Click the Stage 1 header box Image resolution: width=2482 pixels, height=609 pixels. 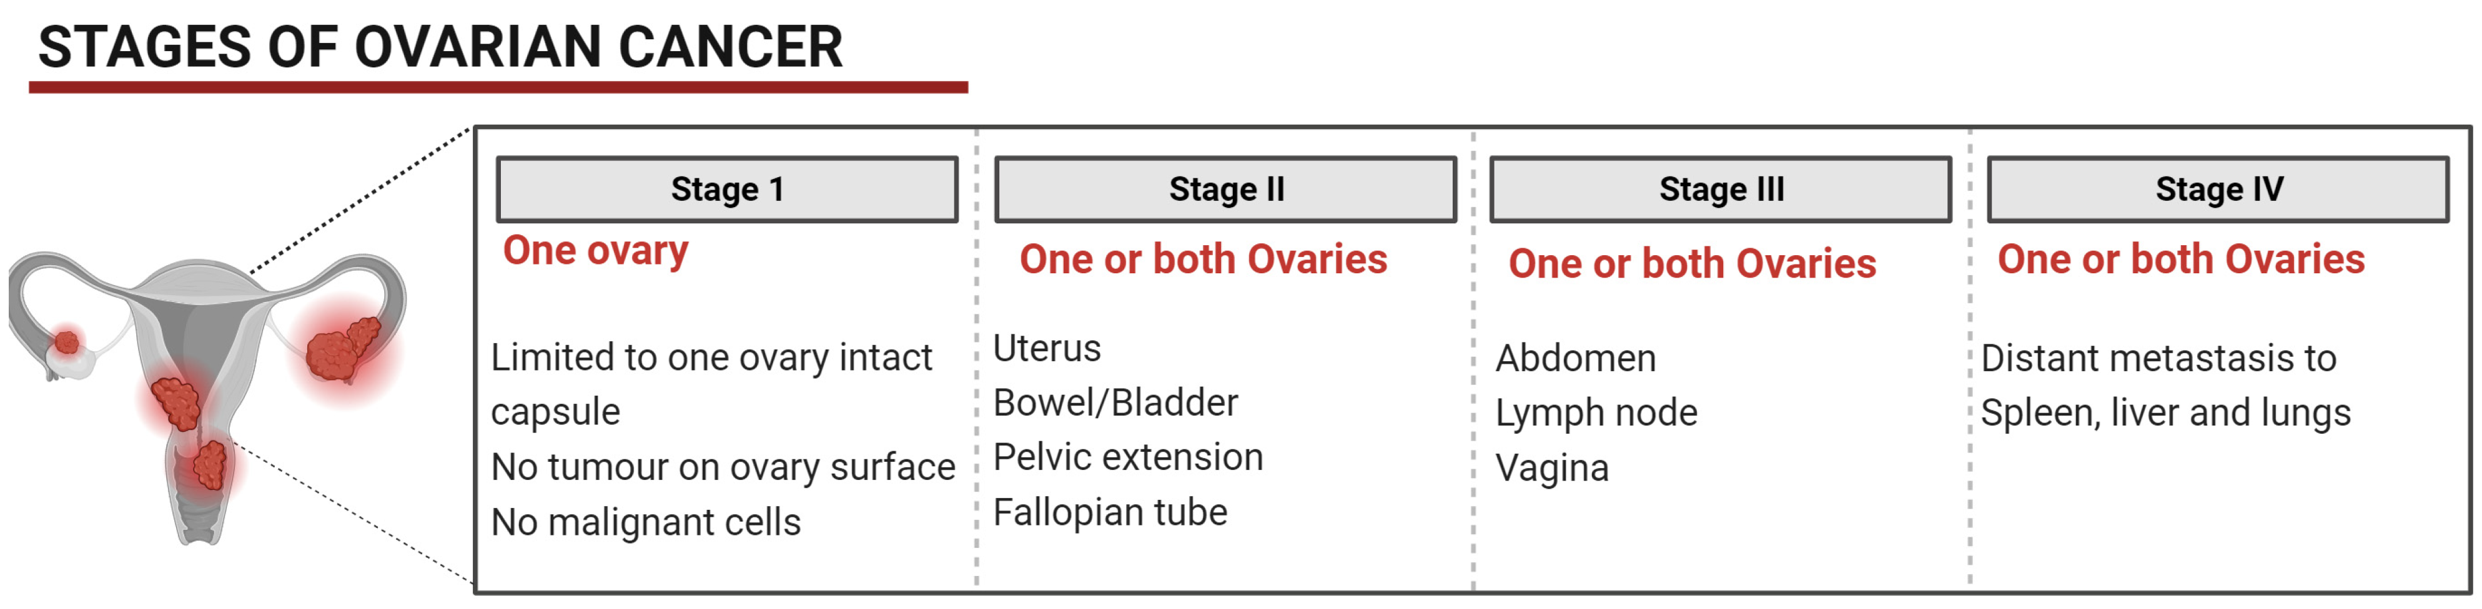point(726,190)
